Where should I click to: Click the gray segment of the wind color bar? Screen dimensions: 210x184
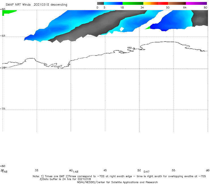click(x=100, y=3)
